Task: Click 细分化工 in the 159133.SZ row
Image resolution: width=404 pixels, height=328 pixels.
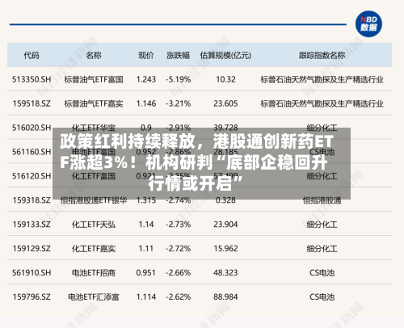Action: click(x=322, y=225)
